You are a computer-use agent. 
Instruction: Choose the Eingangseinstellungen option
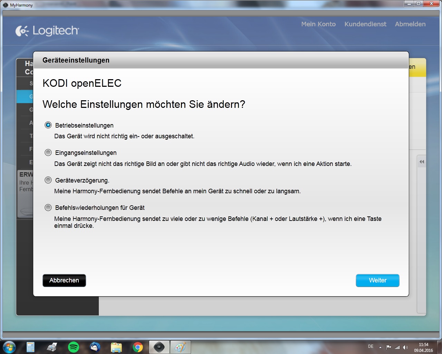[x=48, y=152]
